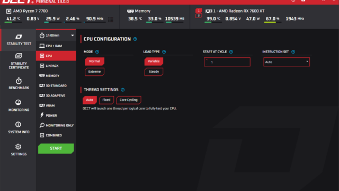This screenshot has height=191, width=339.
Task: Enable Core Cycling thread mode
Action: coord(129,100)
